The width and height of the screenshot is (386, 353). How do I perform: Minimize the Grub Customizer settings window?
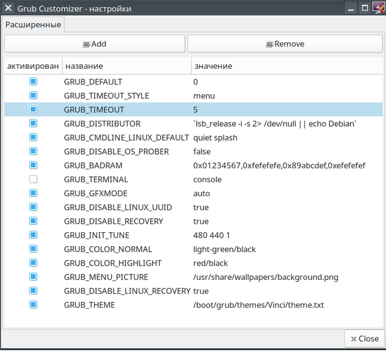(x=351, y=8)
